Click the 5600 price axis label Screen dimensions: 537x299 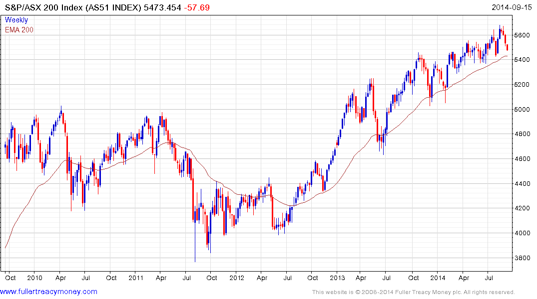522,35
